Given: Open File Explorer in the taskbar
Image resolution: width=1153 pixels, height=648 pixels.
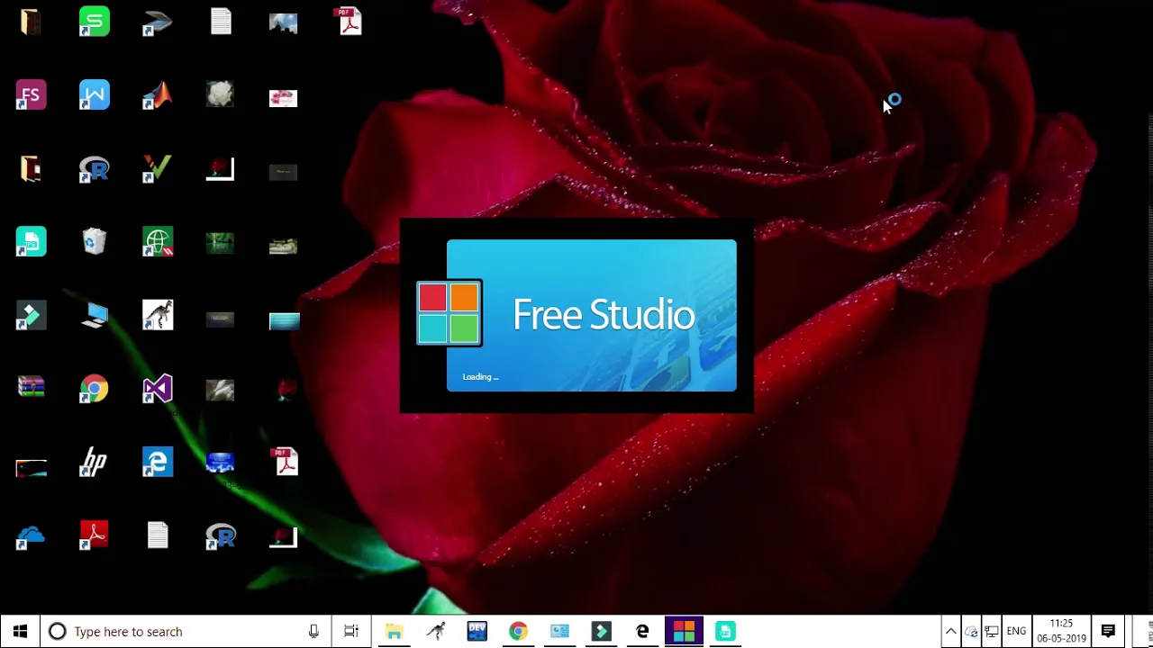Looking at the screenshot, I should 394,632.
